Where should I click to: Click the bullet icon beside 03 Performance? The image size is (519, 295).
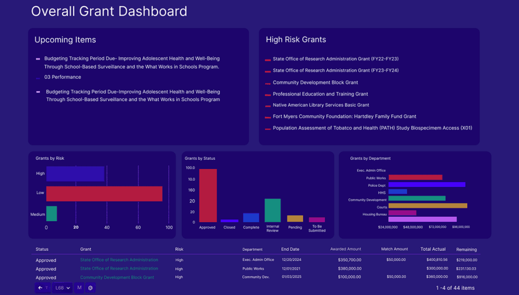(38, 78)
